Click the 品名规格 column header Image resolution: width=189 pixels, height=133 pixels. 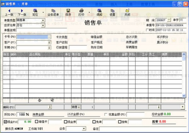coord(46,54)
